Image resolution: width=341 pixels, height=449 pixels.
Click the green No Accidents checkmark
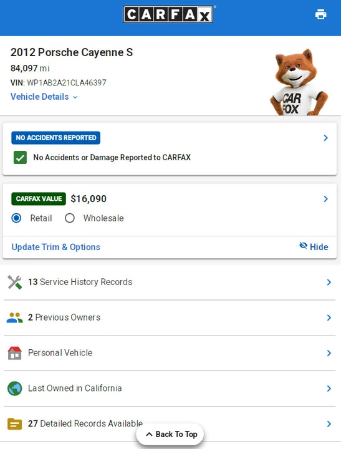20,158
